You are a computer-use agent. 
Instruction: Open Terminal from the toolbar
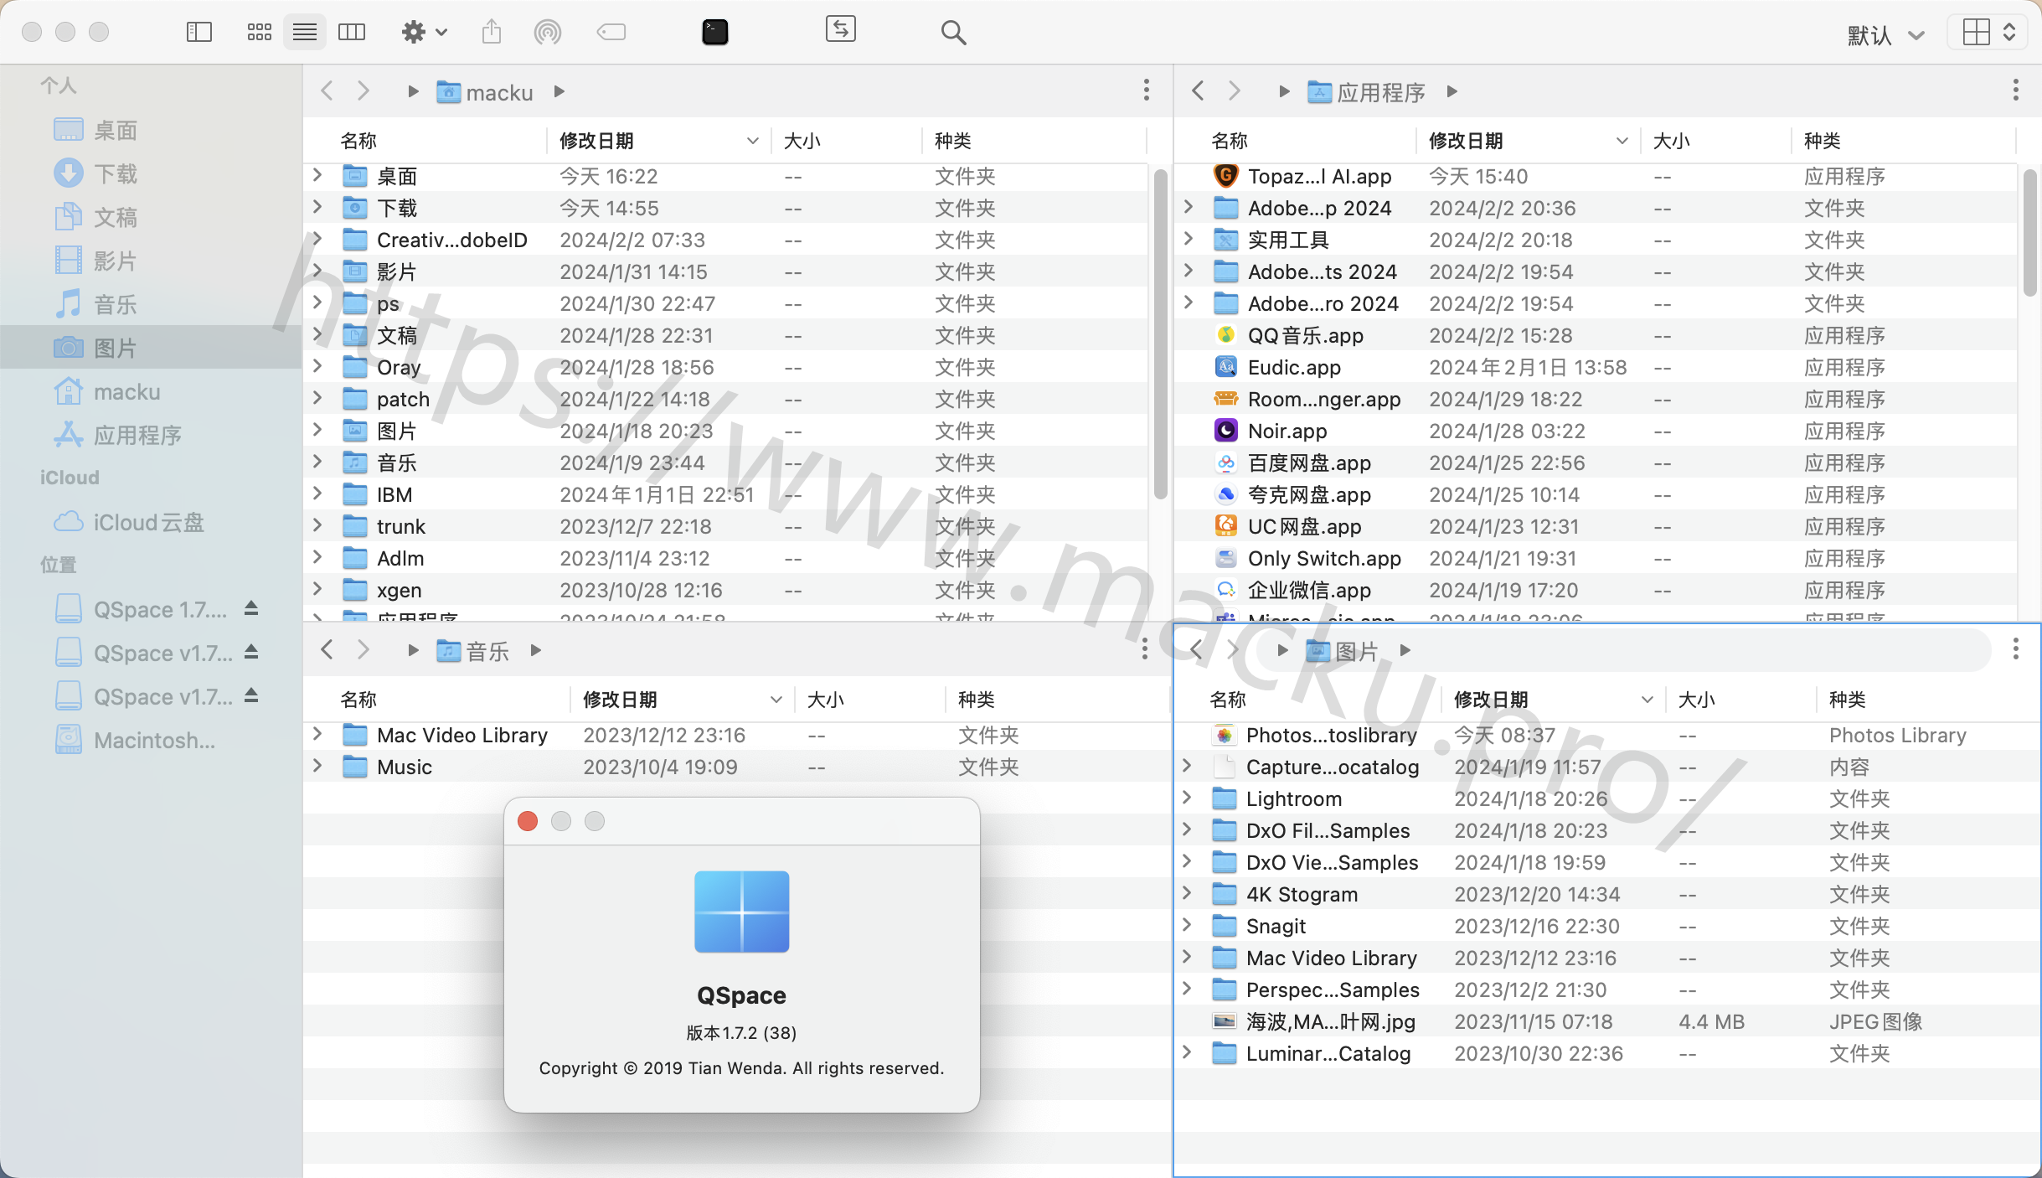(x=715, y=33)
